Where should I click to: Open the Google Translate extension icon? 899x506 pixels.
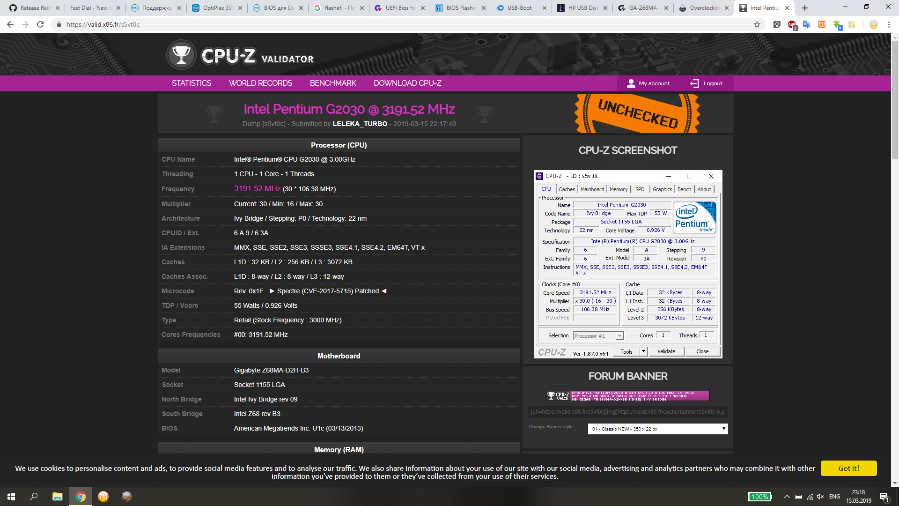click(x=806, y=24)
